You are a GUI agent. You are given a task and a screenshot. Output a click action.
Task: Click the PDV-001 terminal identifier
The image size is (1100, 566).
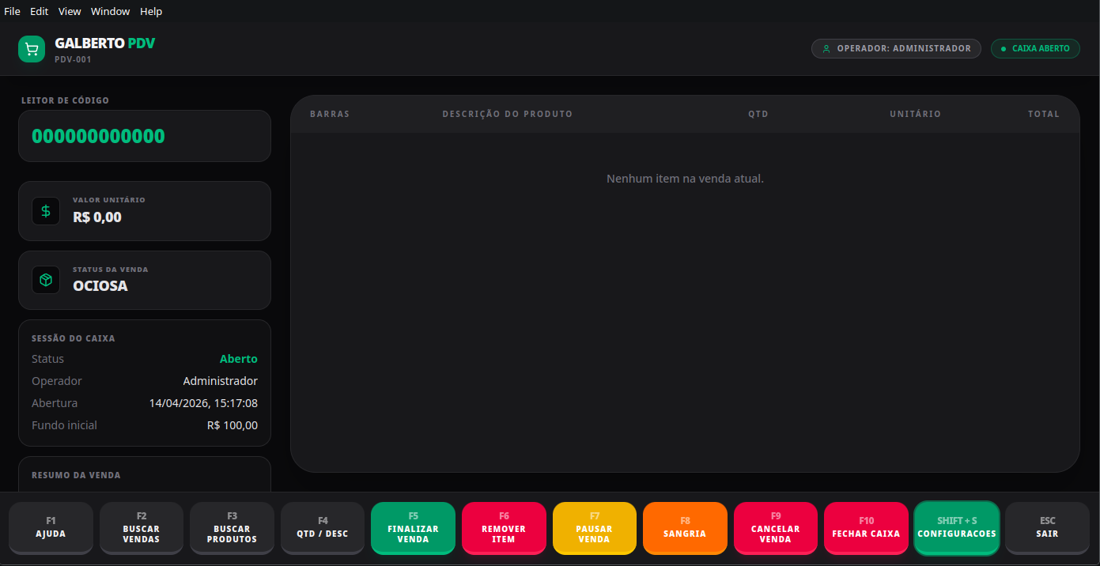pyautogui.click(x=74, y=59)
